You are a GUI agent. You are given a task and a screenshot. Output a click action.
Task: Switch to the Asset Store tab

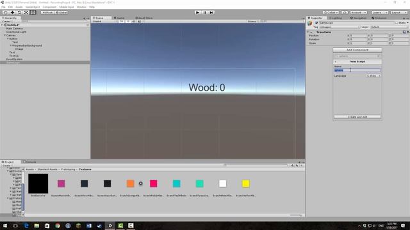[144, 18]
